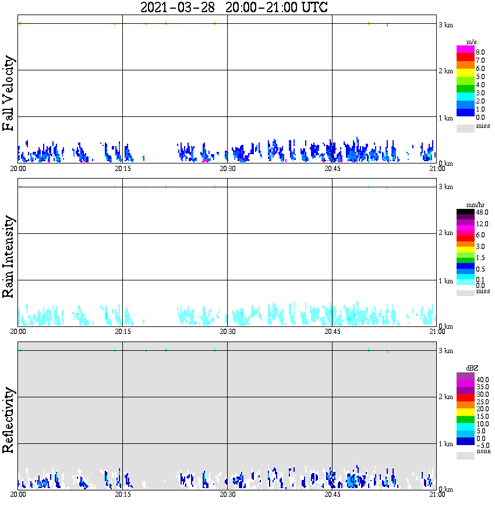Pick the orange swatch in m/s legend

(465, 65)
